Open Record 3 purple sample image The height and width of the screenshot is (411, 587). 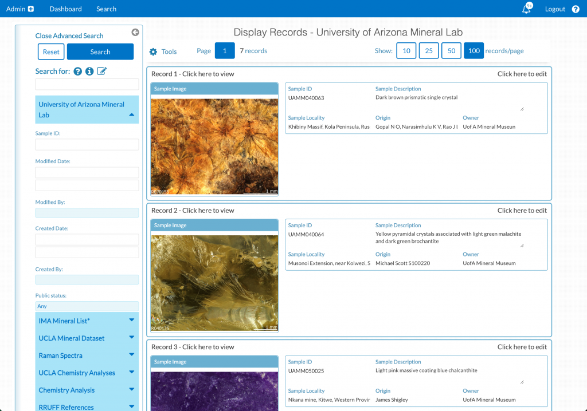(x=214, y=391)
